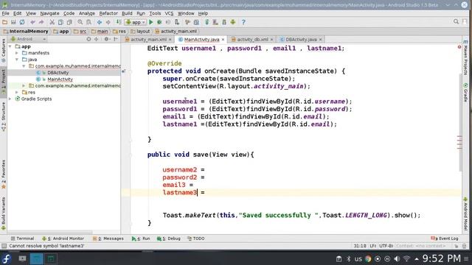
Task: Click the Collapse All icon in Project panel
Action: tap(97, 39)
